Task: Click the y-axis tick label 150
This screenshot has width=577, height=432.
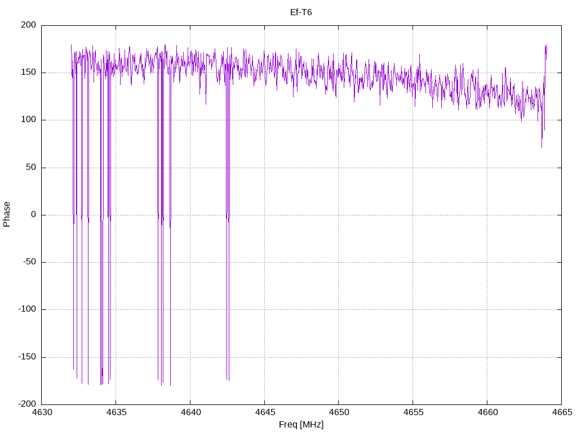Action: coord(29,73)
